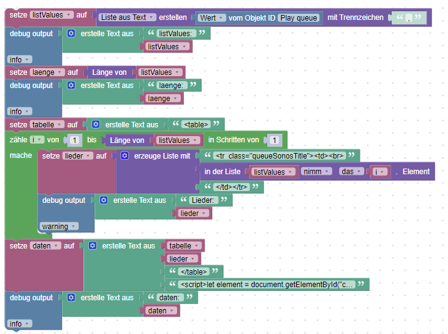Open listValues dropdown in the zähle loop header
This screenshot has width=448, height=334.
click(x=178, y=140)
